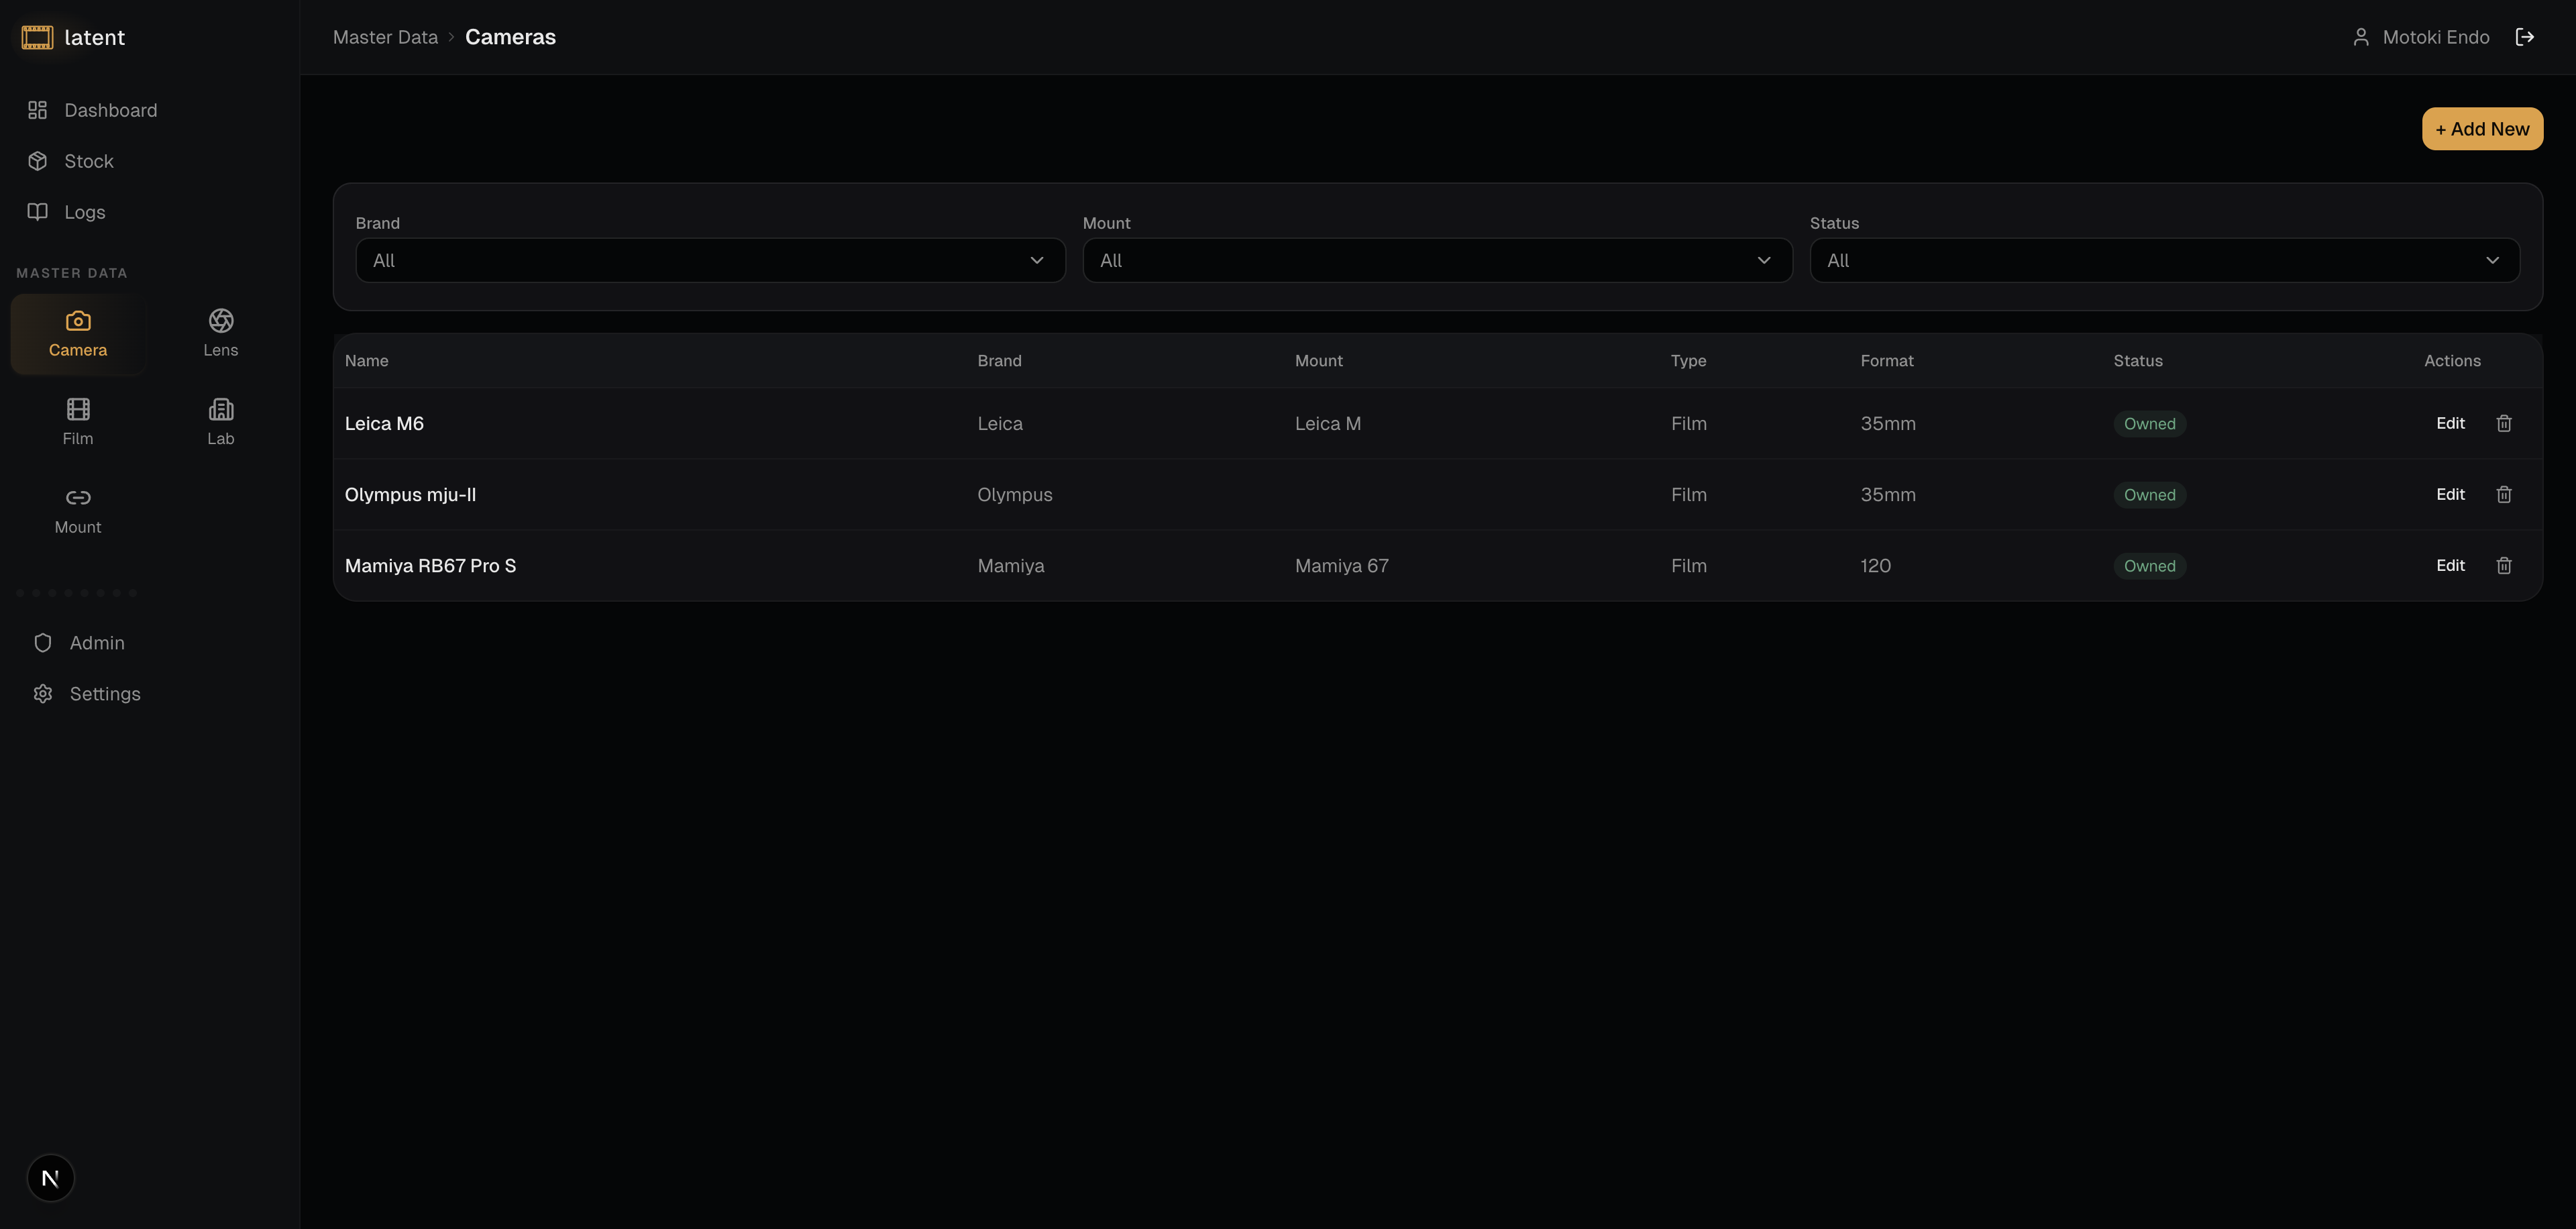The width and height of the screenshot is (2576, 1229).
Task: Delete the Leica M6 camera row
Action: [x=2503, y=423]
